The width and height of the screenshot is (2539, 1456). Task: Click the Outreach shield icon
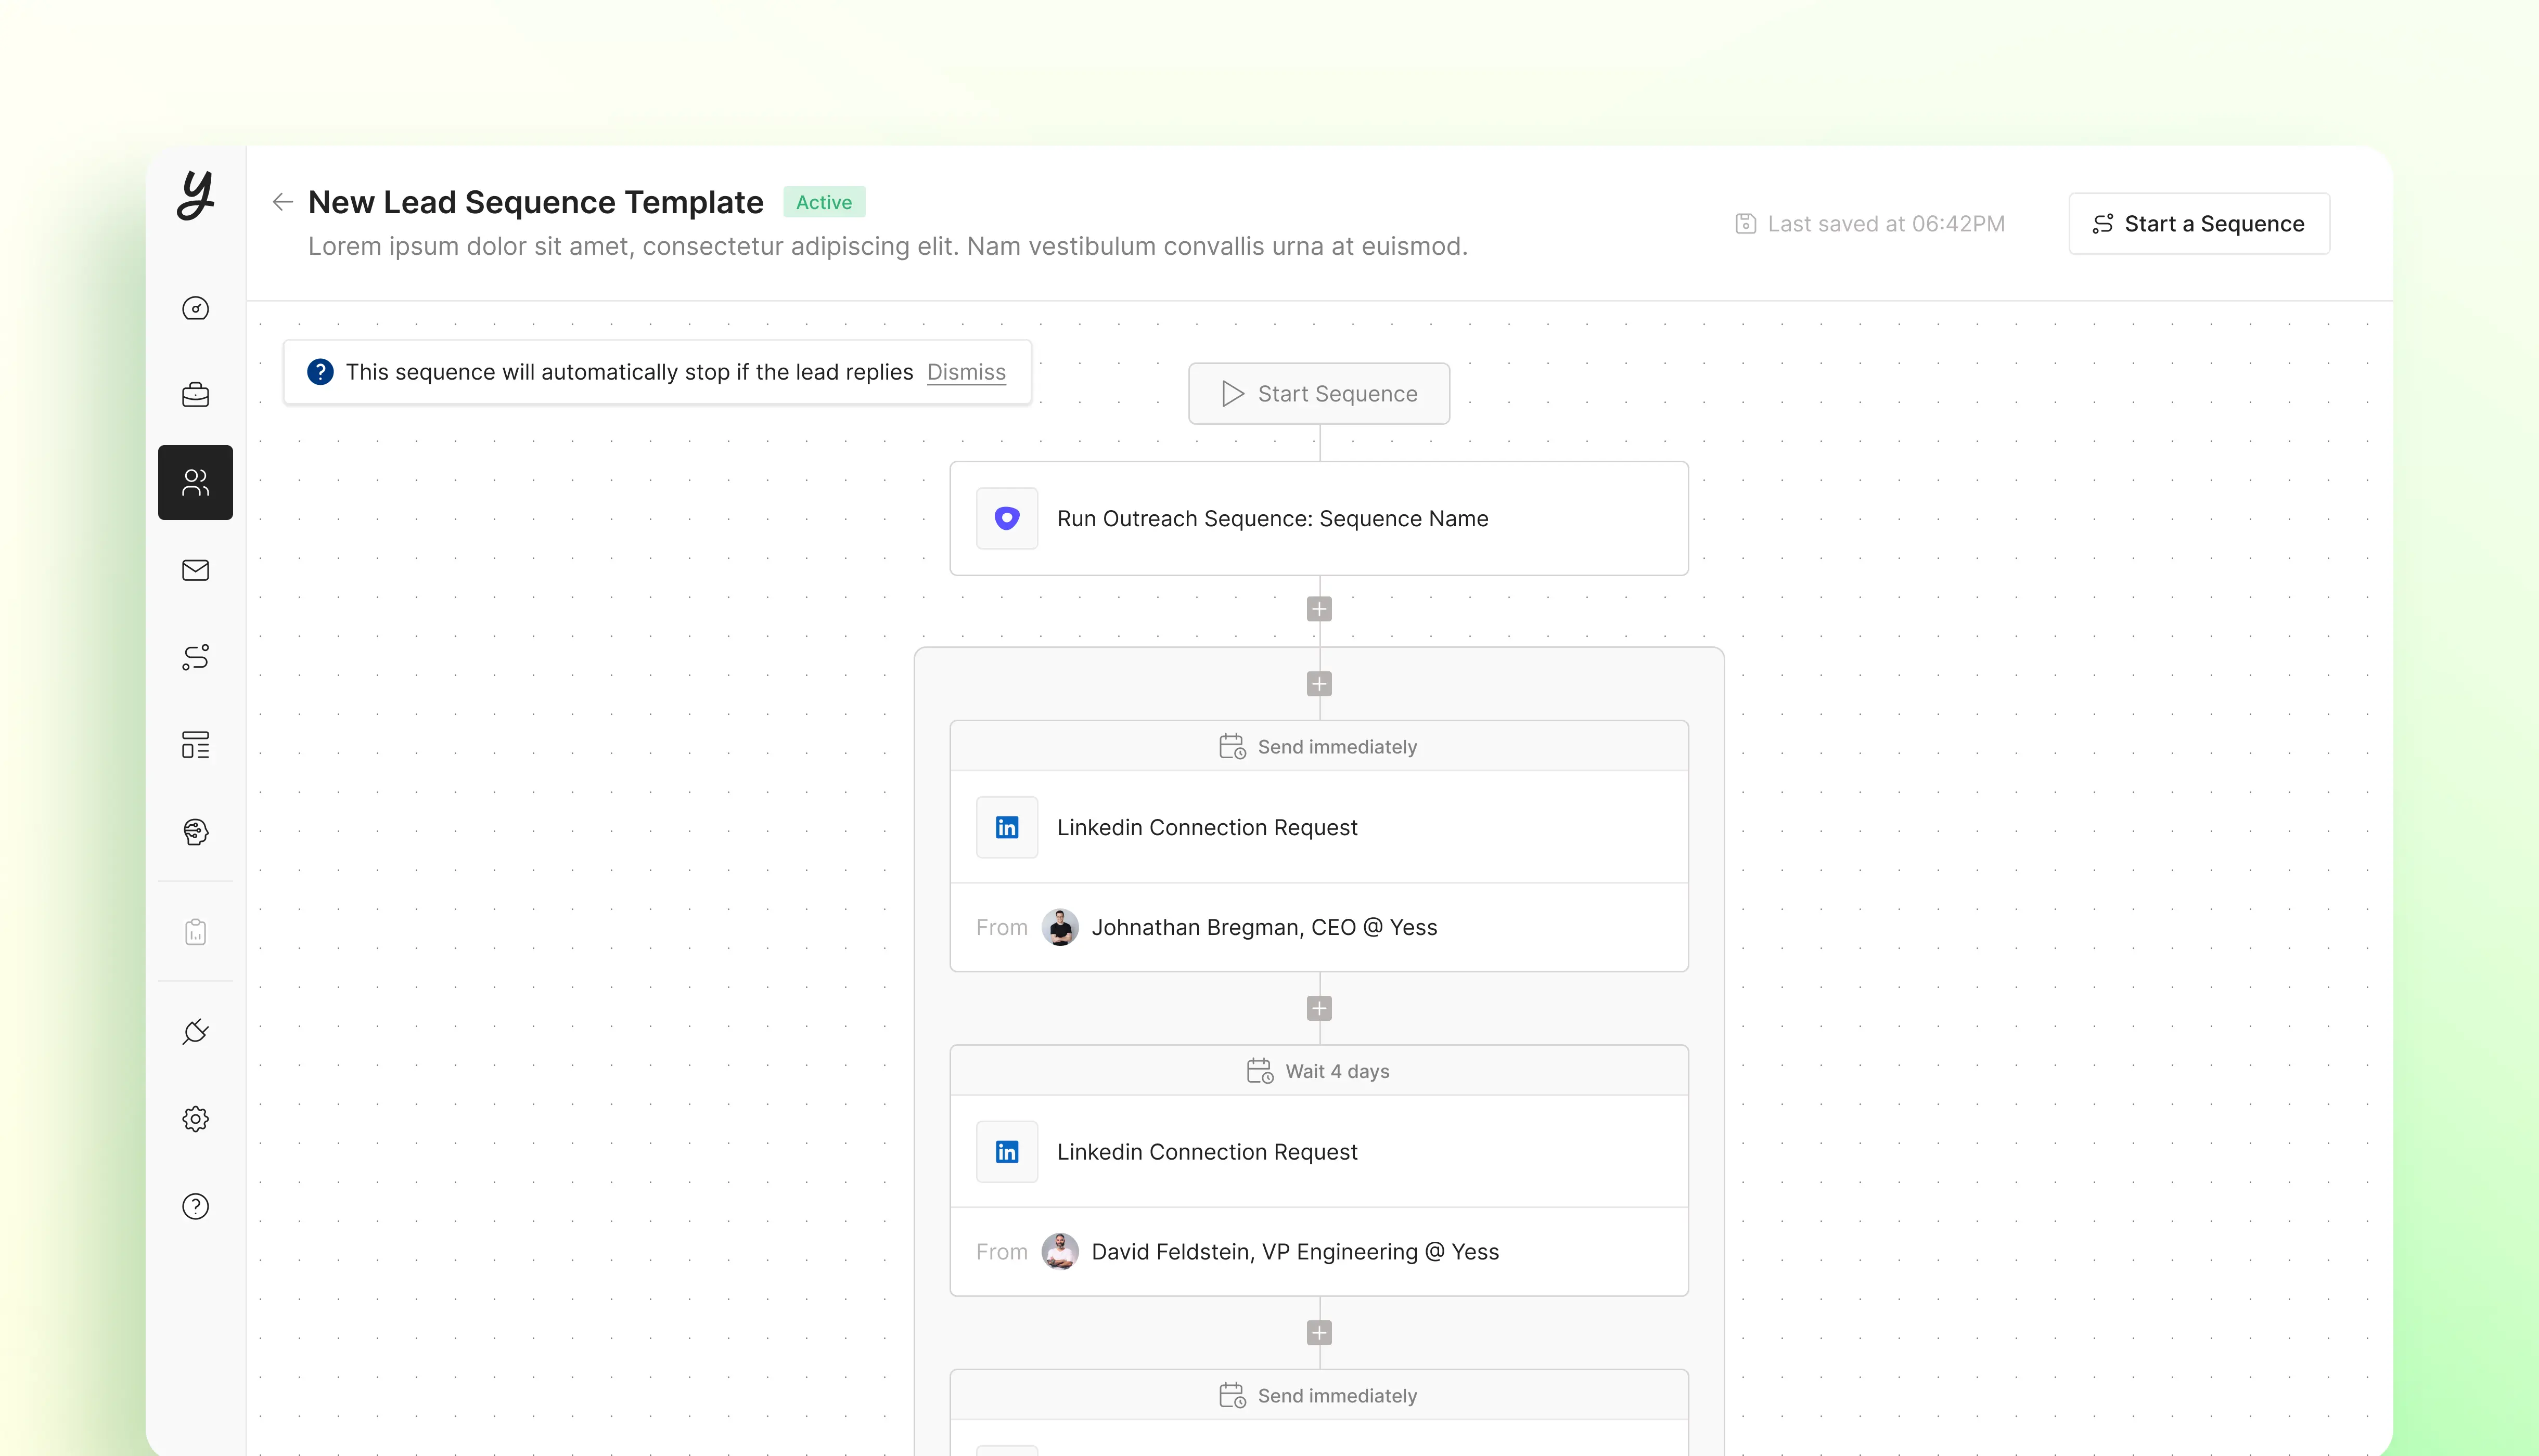coord(1007,518)
